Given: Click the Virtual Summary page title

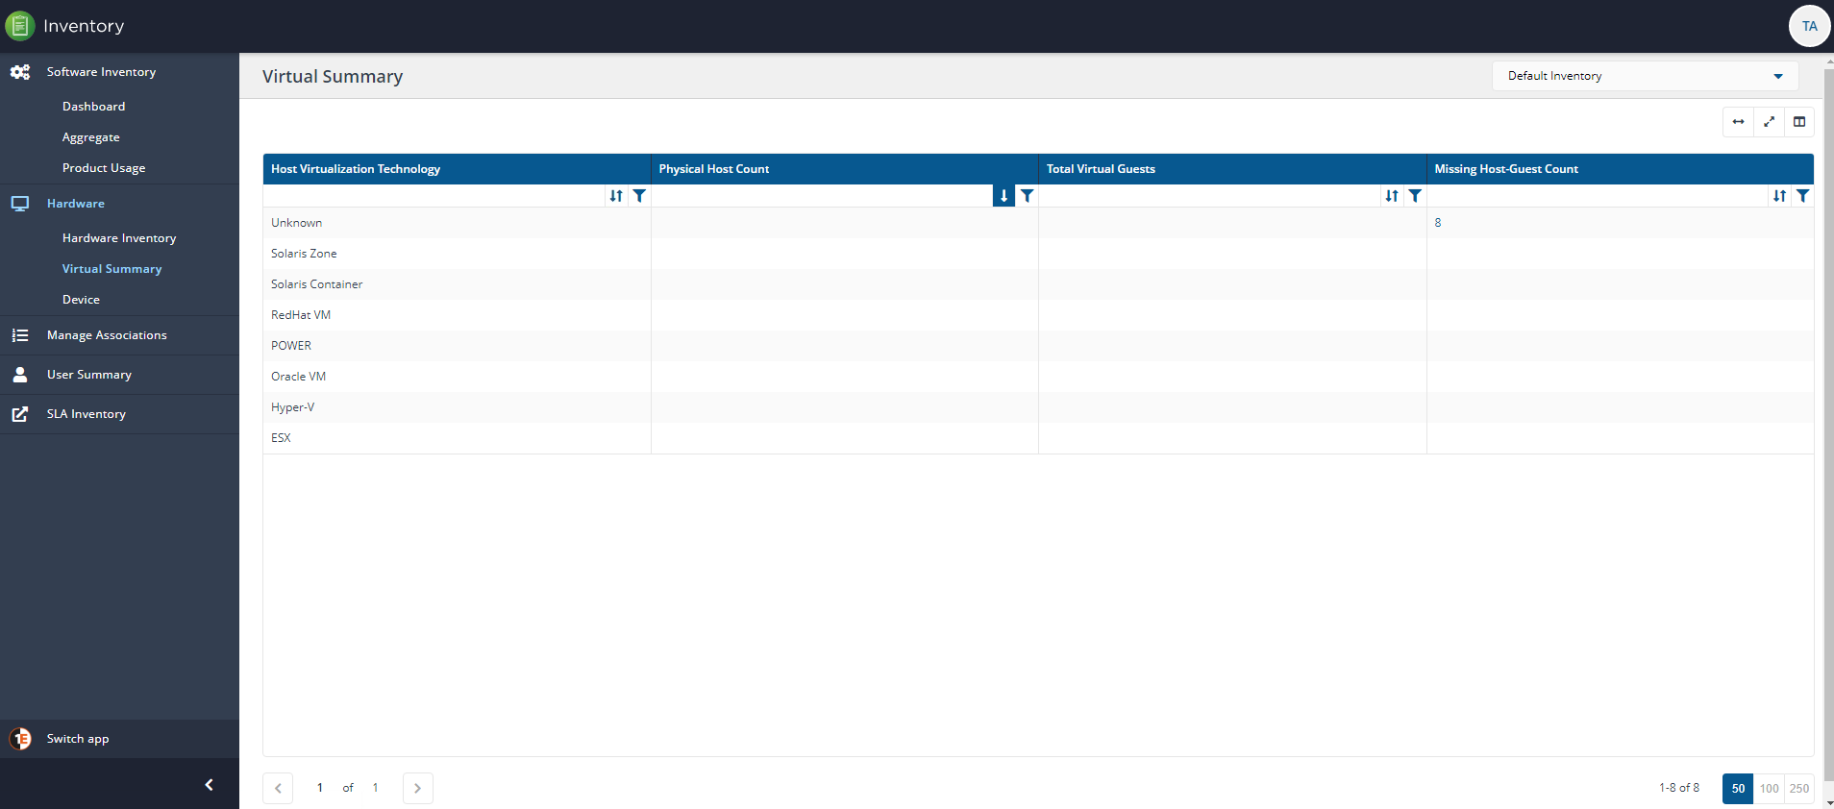Looking at the screenshot, I should (333, 77).
